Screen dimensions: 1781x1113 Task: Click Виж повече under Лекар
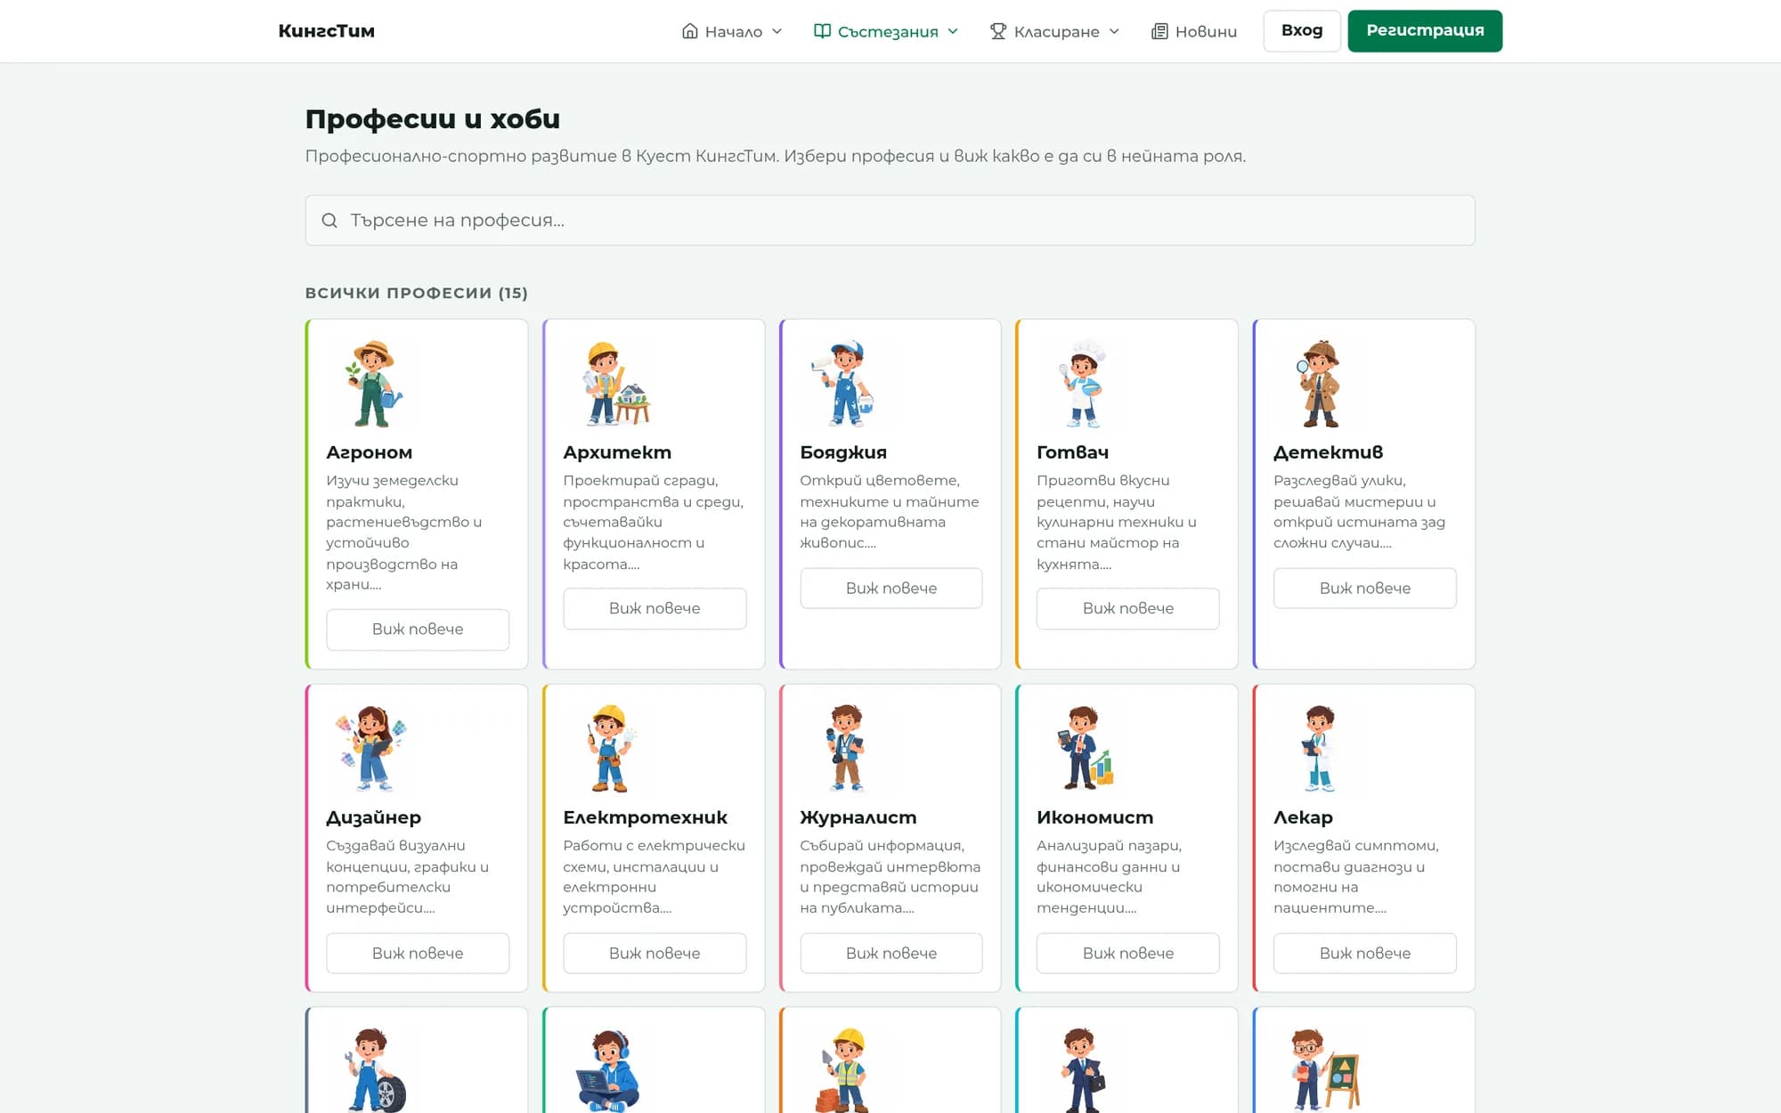click(1365, 954)
